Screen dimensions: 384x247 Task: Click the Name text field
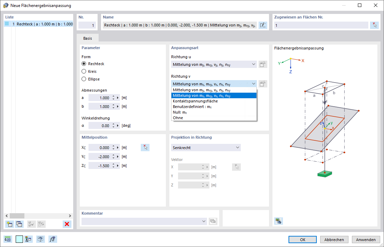[180, 25]
